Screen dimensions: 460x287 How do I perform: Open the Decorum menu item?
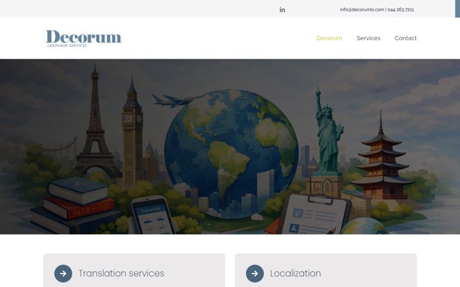(x=329, y=38)
